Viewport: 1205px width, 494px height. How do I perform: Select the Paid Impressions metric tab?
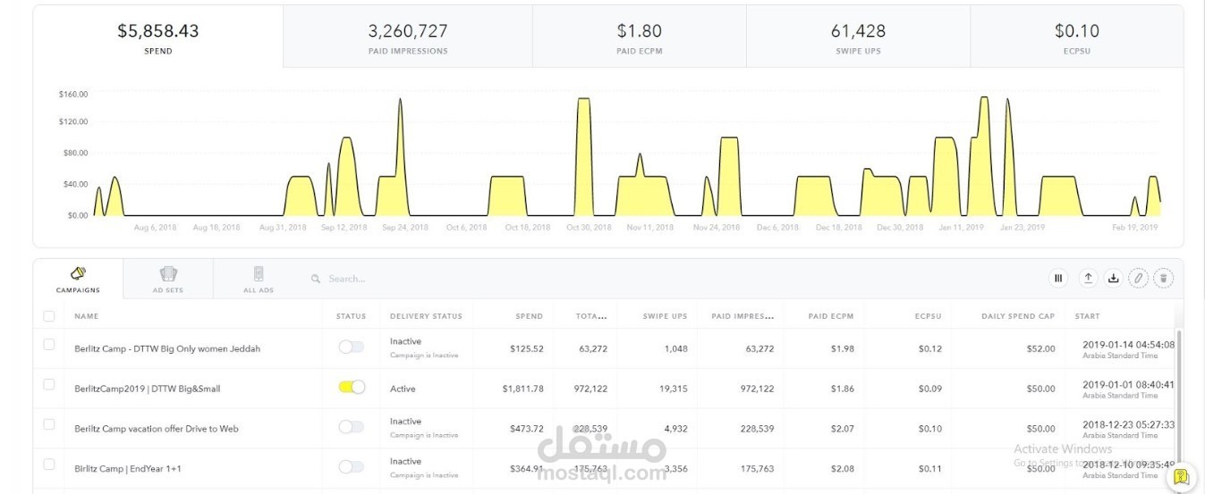tap(408, 37)
